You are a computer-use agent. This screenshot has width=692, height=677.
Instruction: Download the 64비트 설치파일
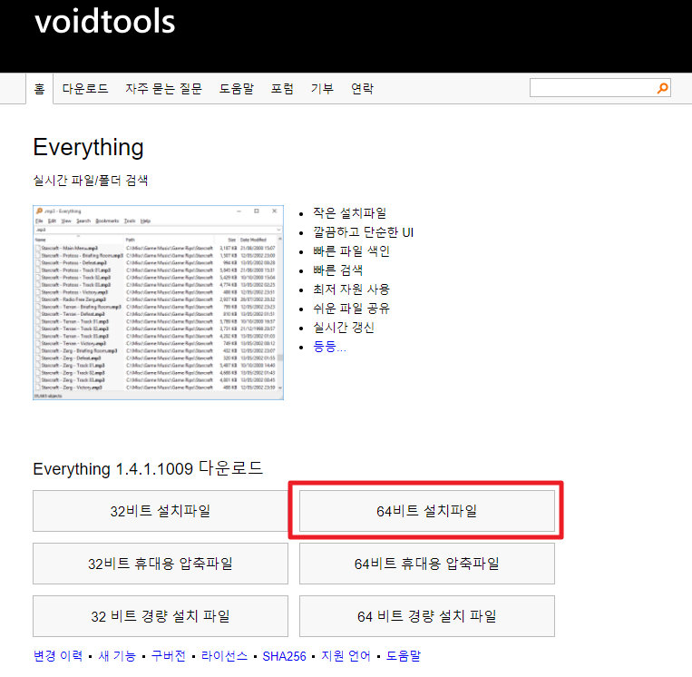tap(427, 511)
